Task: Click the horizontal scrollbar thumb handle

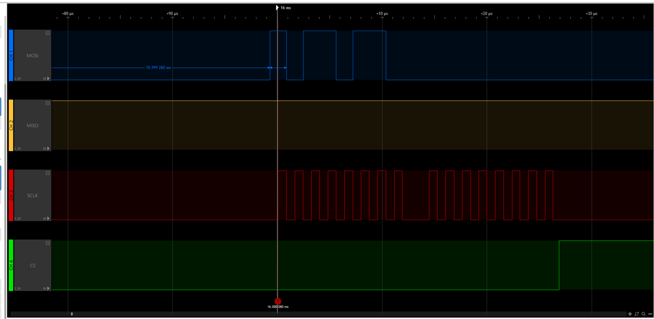Action: (x=72, y=314)
